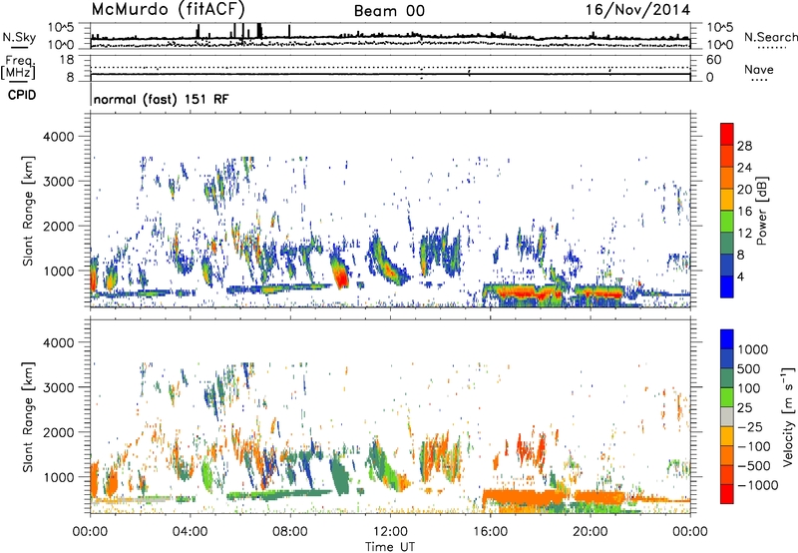The height and width of the screenshot is (553, 798).
Task: Click the Freq. [MHz] axis label
Action: click(x=18, y=68)
